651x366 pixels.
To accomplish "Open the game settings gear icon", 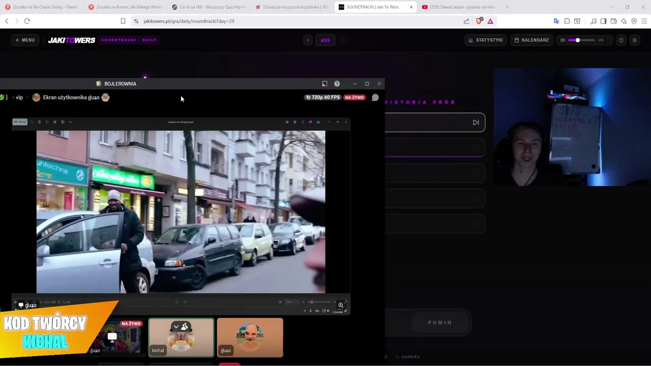I will coord(634,40).
